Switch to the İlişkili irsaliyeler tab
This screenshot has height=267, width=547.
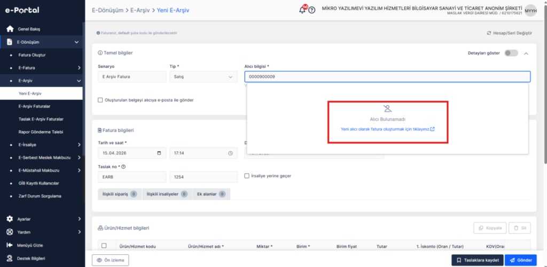point(167,194)
